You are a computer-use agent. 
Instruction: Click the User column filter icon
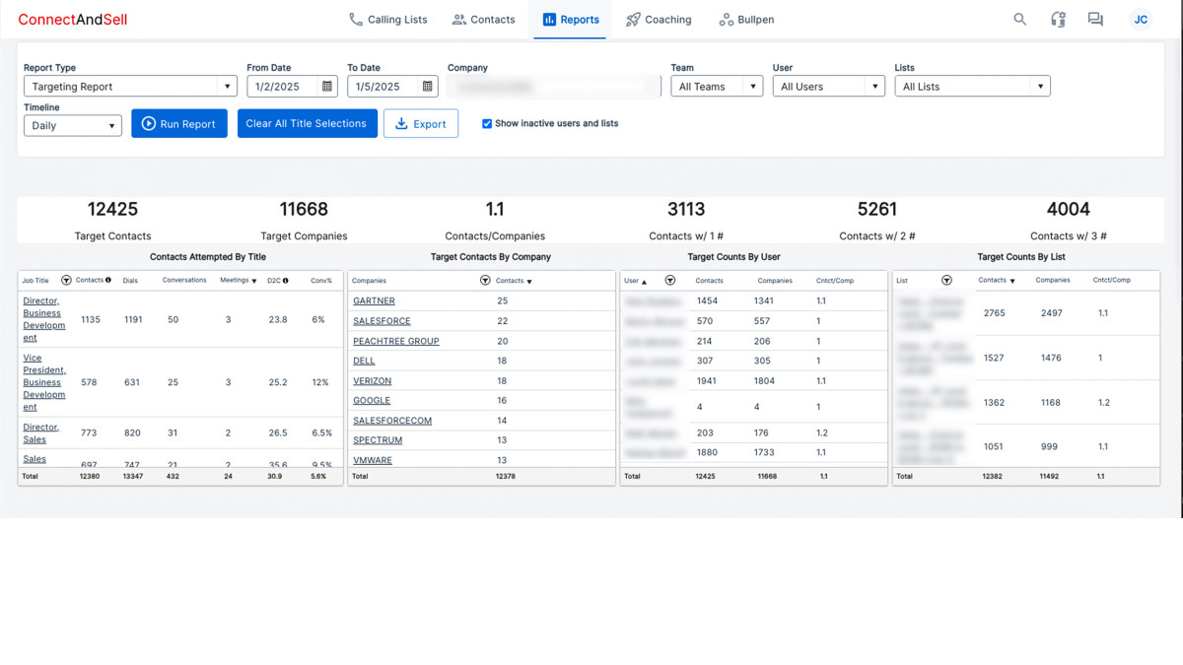click(669, 281)
